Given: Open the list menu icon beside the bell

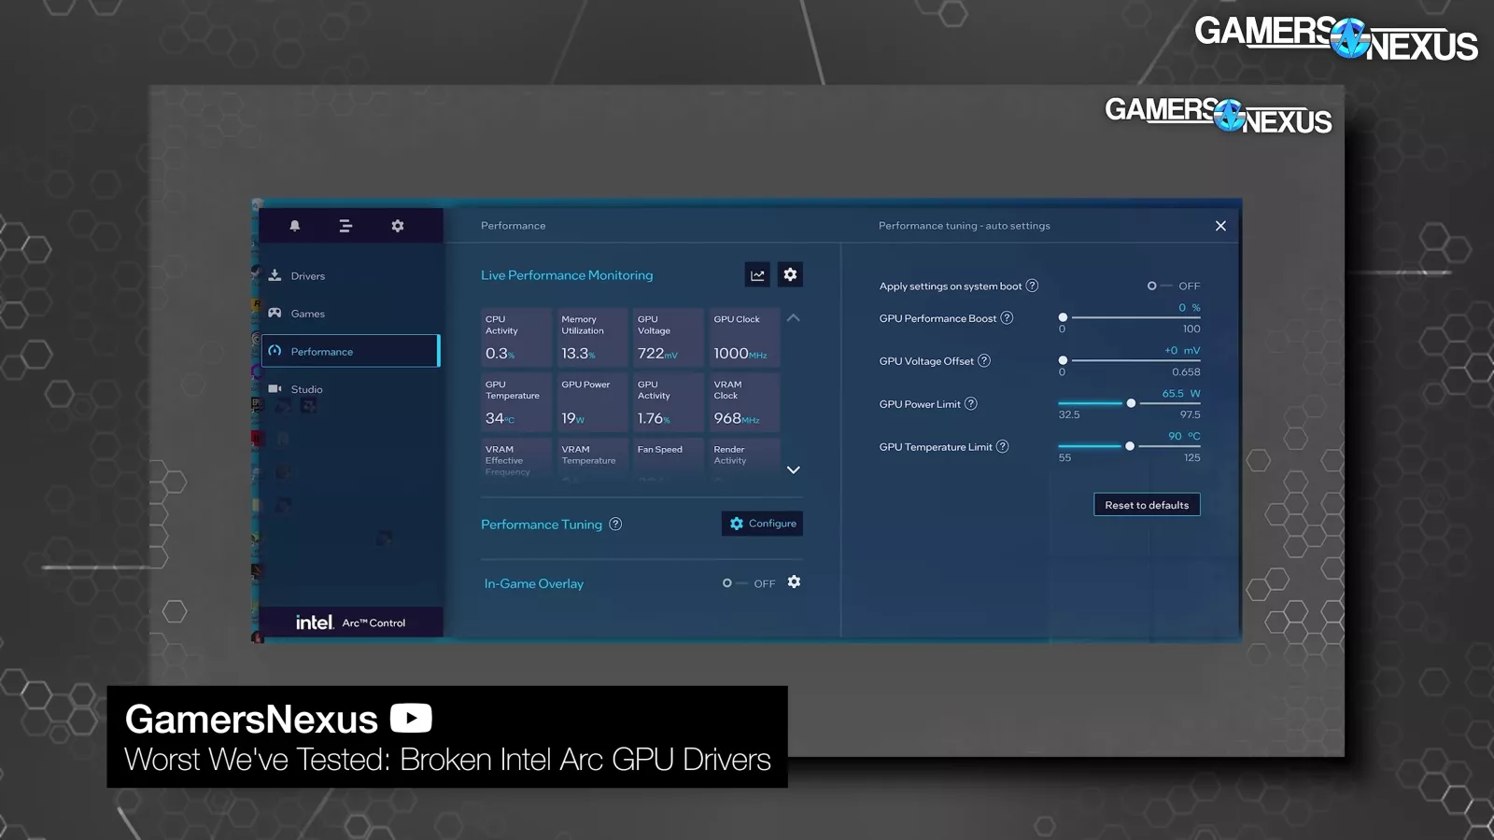Looking at the screenshot, I should click(345, 226).
